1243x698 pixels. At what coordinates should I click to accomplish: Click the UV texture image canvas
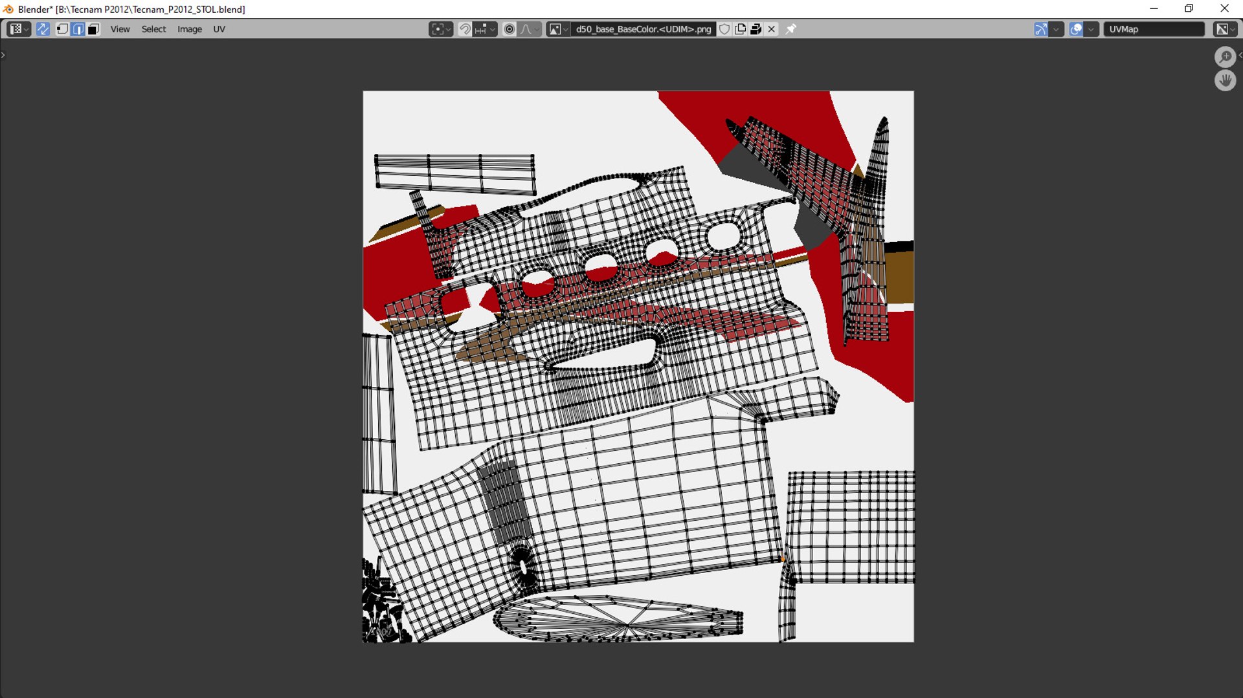coord(638,366)
